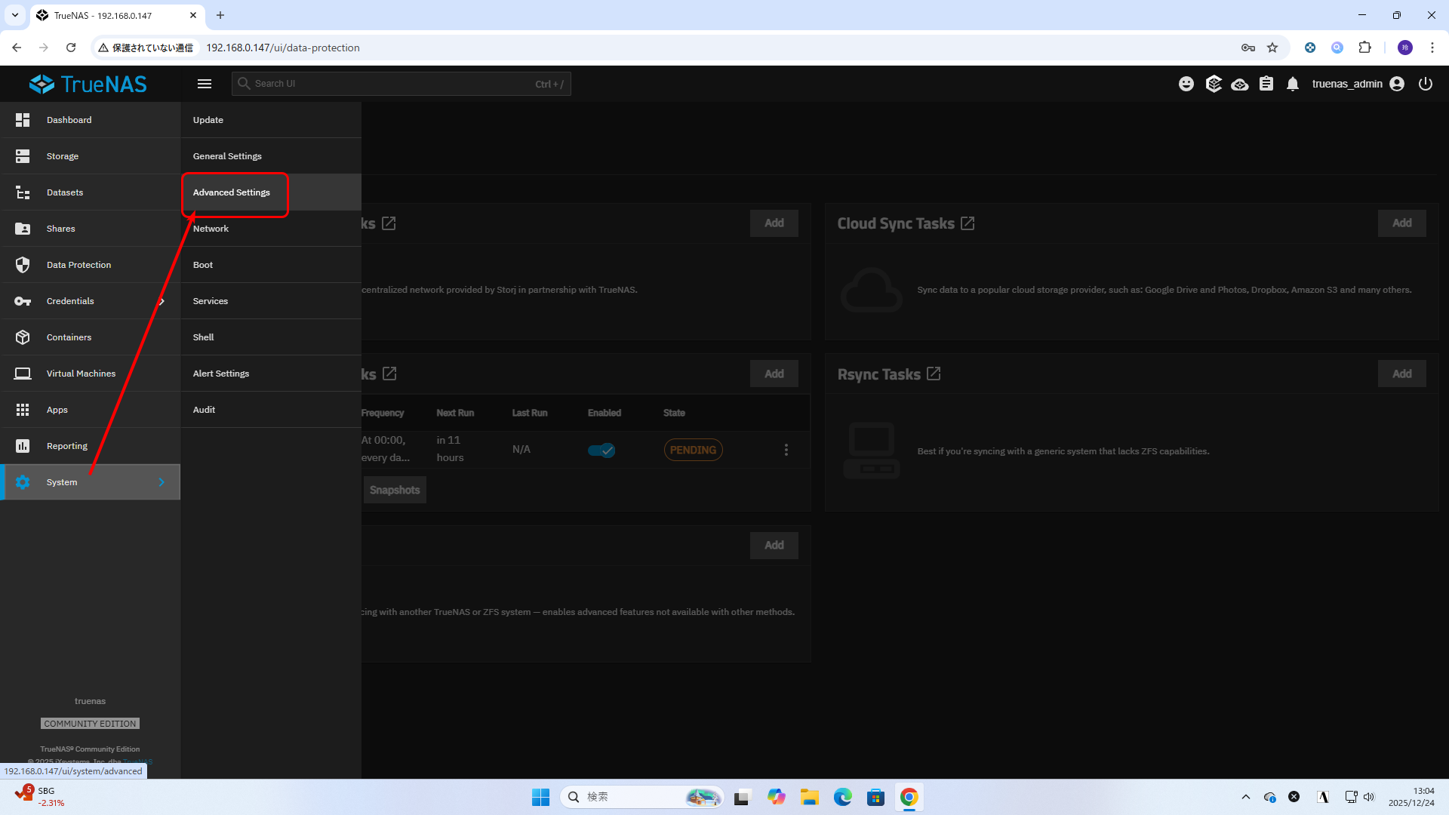Expand the Credentials submenu arrow
Screen dimensions: 1449x815
pos(162,301)
